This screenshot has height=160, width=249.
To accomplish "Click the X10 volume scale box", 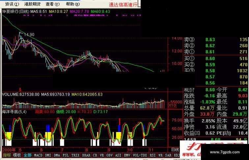I will point(172,105).
